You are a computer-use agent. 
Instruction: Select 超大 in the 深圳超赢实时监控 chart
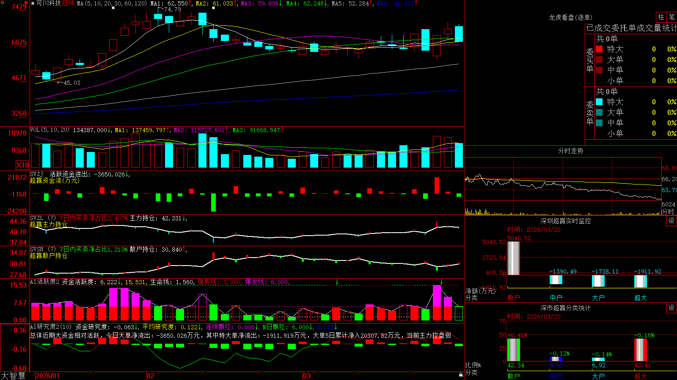641,298
